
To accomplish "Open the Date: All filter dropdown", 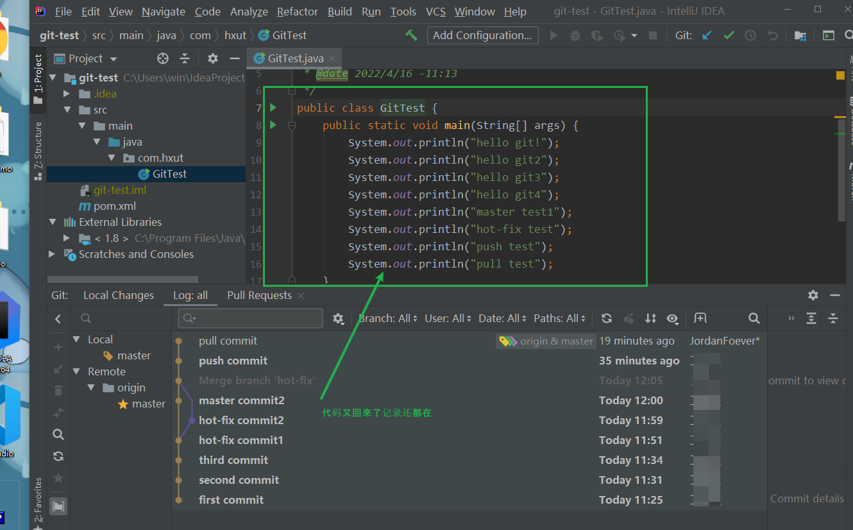I will click(x=502, y=318).
